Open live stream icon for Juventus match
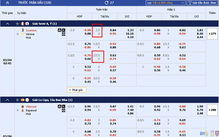 point(64,30)
